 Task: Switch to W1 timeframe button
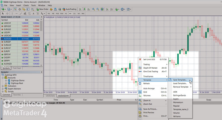click(79, 14)
